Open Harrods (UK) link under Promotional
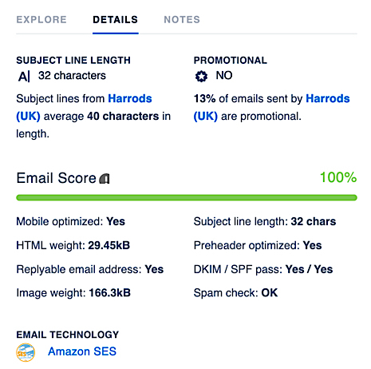371x369 pixels. [x=271, y=108]
